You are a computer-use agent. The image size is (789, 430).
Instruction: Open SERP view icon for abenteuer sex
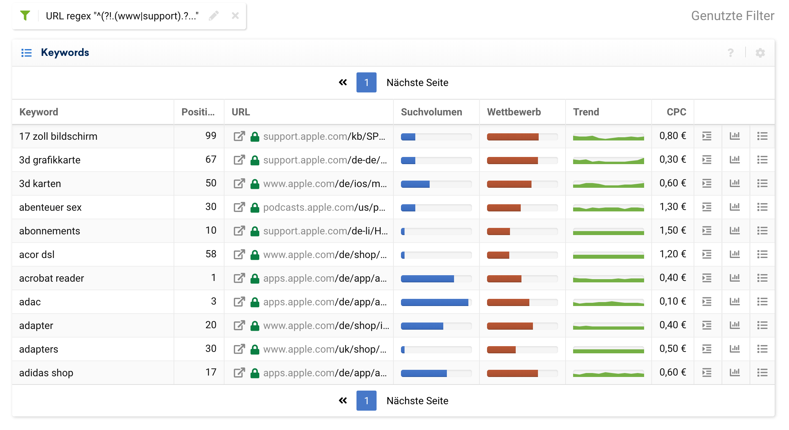[x=707, y=207]
